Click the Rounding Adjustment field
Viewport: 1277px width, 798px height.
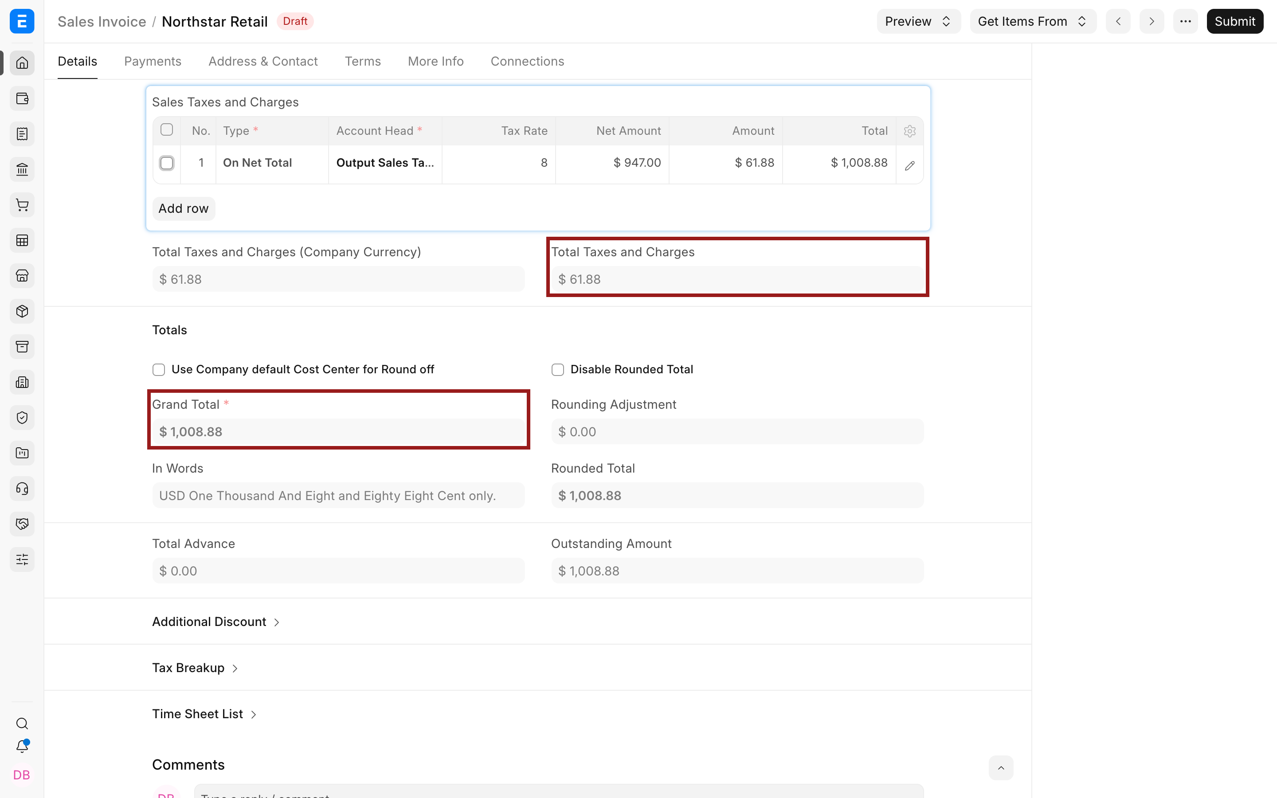coord(737,432)
